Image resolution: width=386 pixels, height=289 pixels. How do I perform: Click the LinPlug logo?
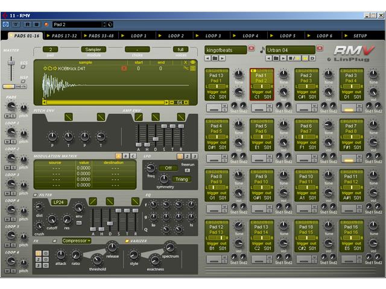point(349,60)
